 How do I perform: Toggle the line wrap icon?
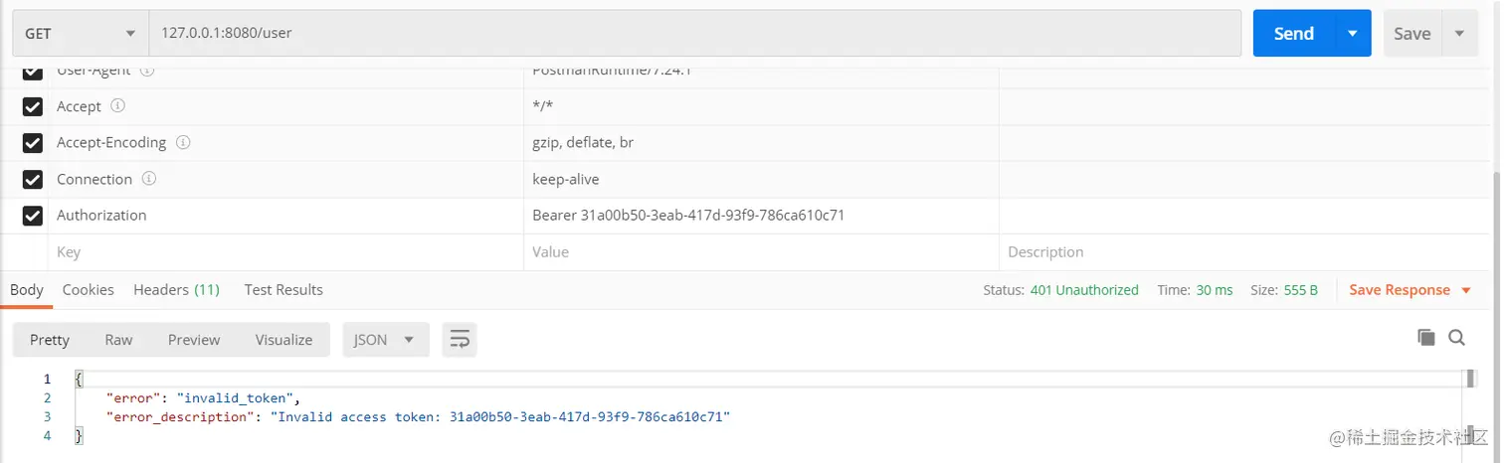(460, 340)
